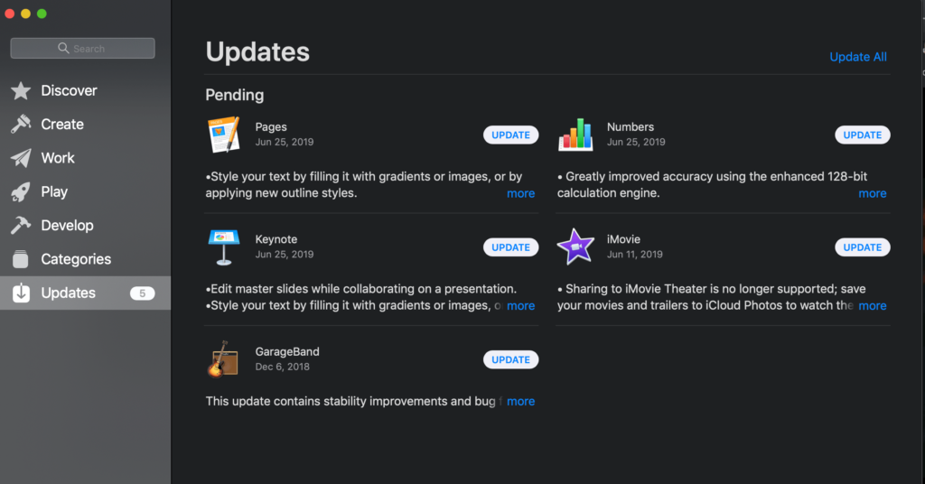Click the Keynote app icon
925x484 pixels.
point(222,247)
